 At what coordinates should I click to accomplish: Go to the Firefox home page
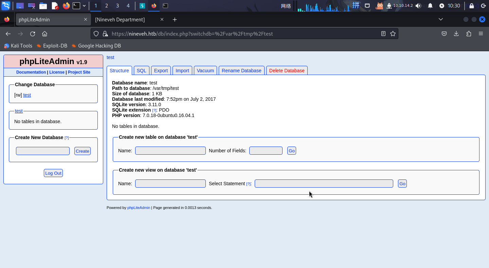pyautogui.click(x=44, y=34)
